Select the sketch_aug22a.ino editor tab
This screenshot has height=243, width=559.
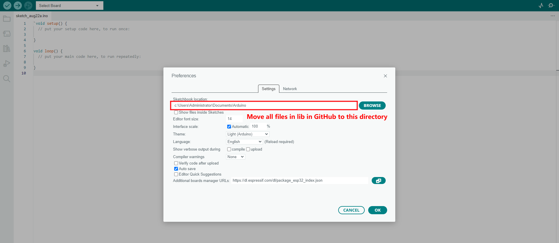[x=32, y=16]
